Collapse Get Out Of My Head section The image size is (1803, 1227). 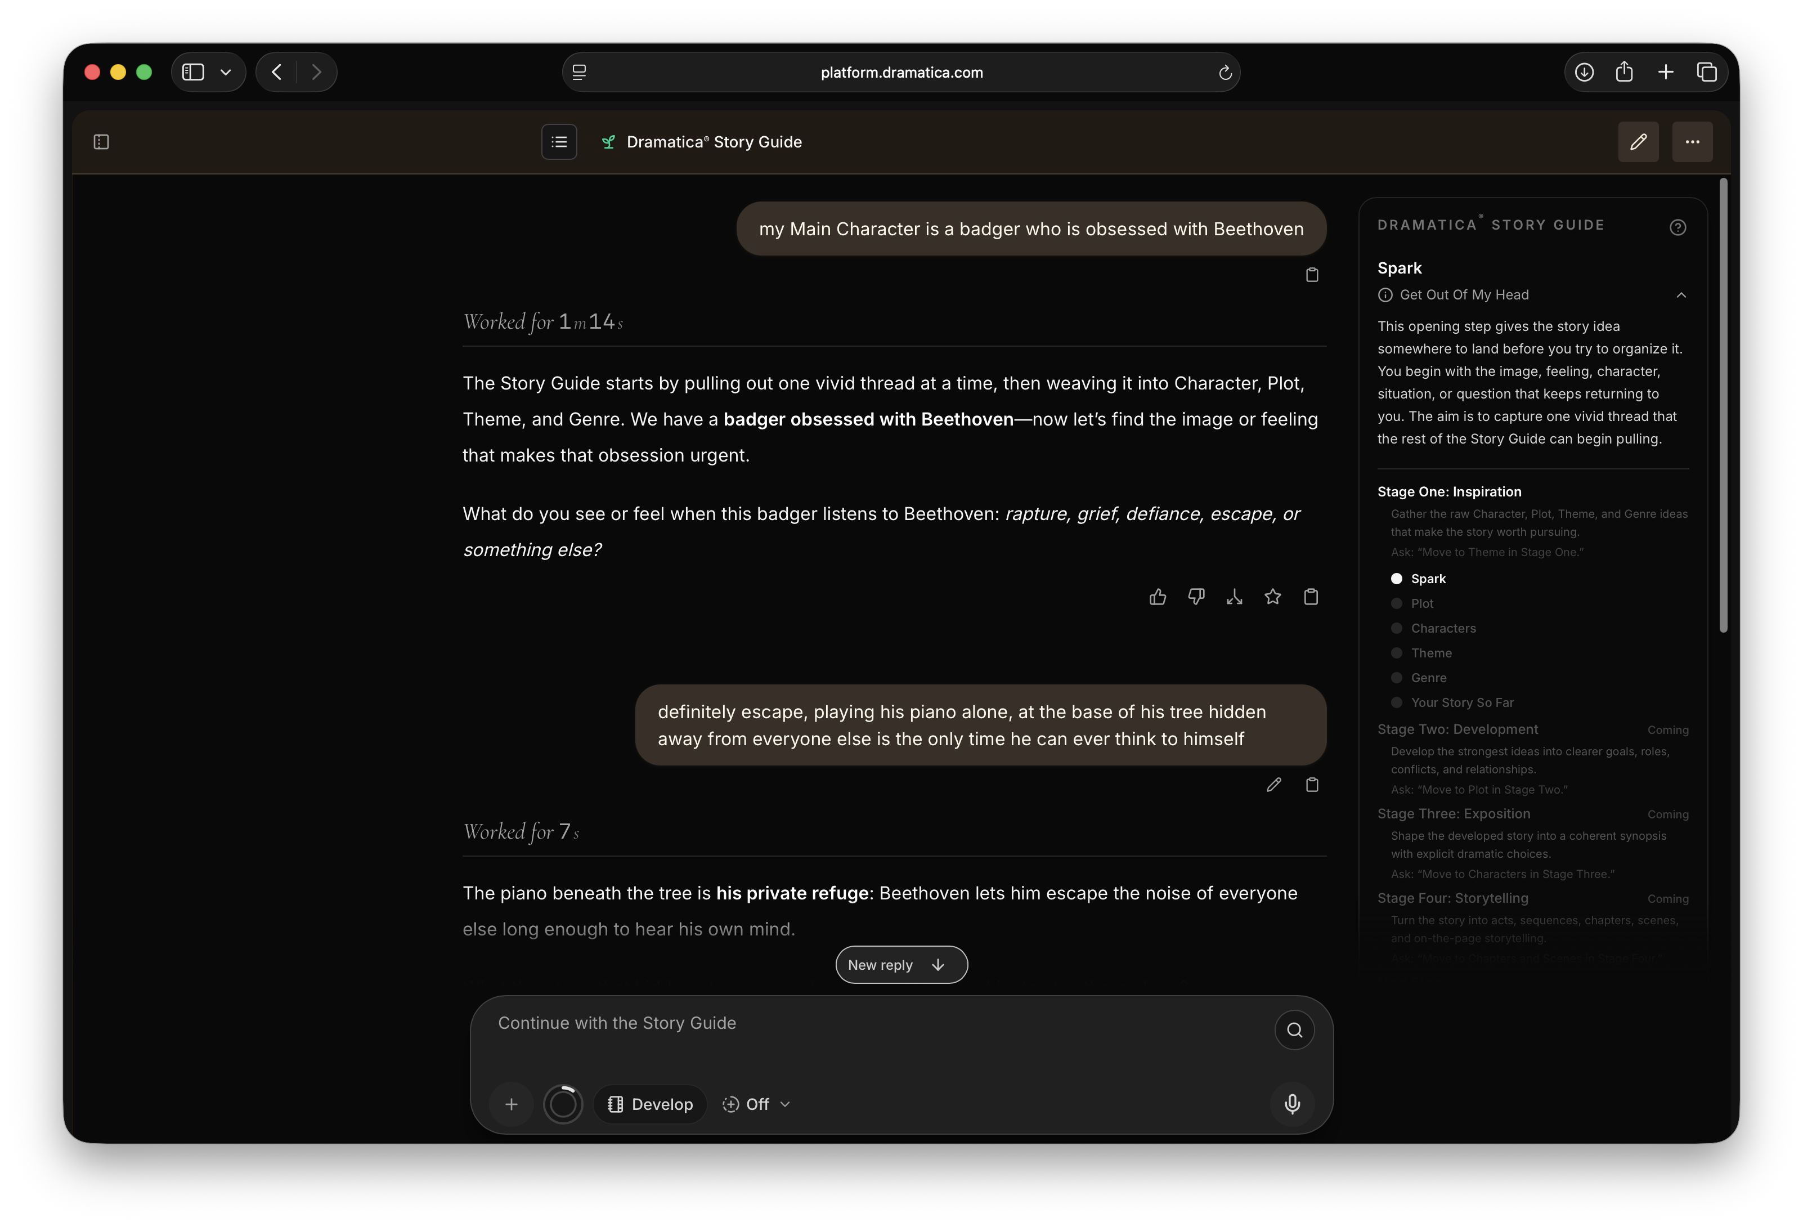(x=1680, y=295)
